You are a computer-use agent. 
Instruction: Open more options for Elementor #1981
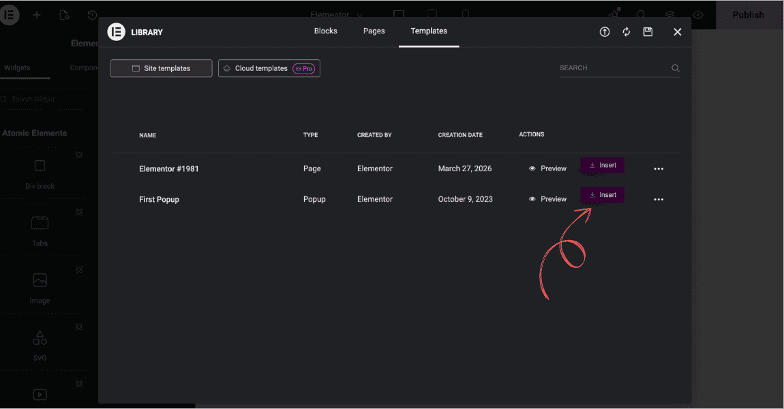pyautogui.click(x=659, y=169)
